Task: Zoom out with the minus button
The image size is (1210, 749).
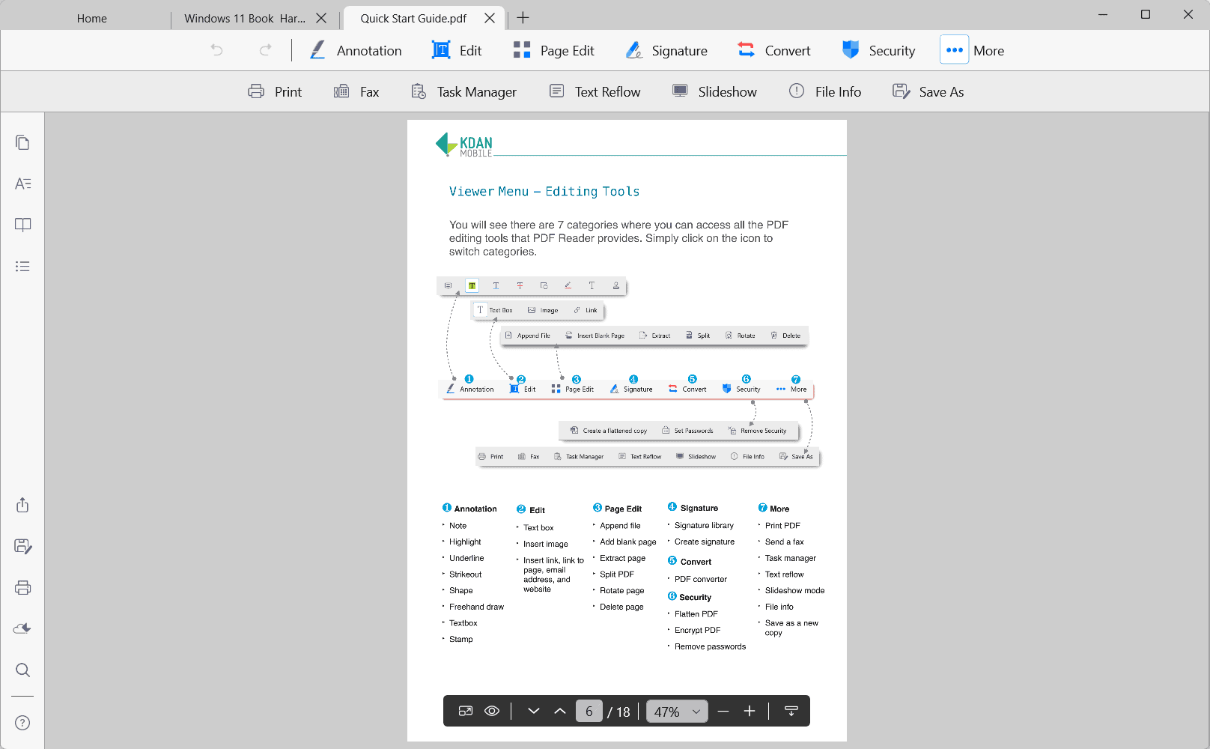Action: tap(723, 711)
